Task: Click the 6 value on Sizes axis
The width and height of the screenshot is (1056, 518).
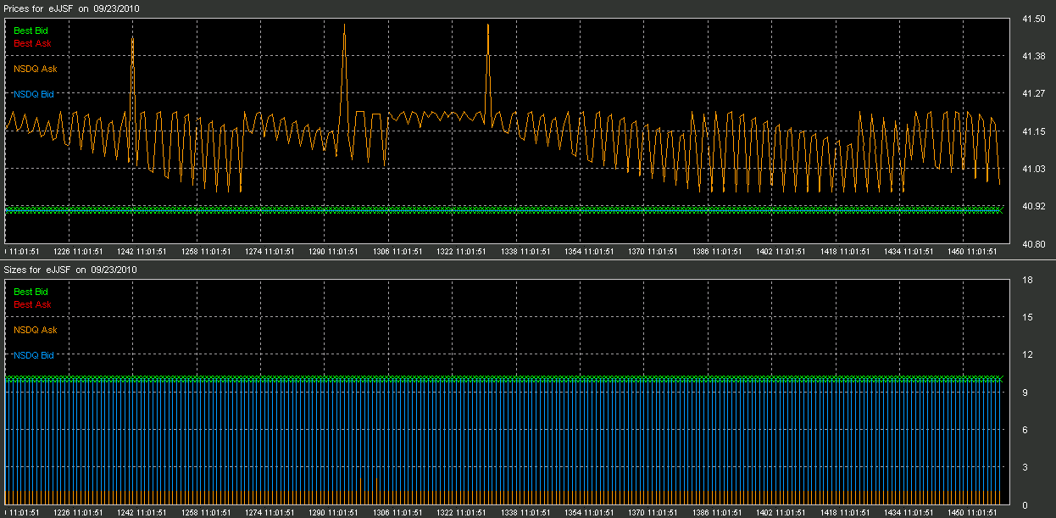Action: pos(1025,430)
